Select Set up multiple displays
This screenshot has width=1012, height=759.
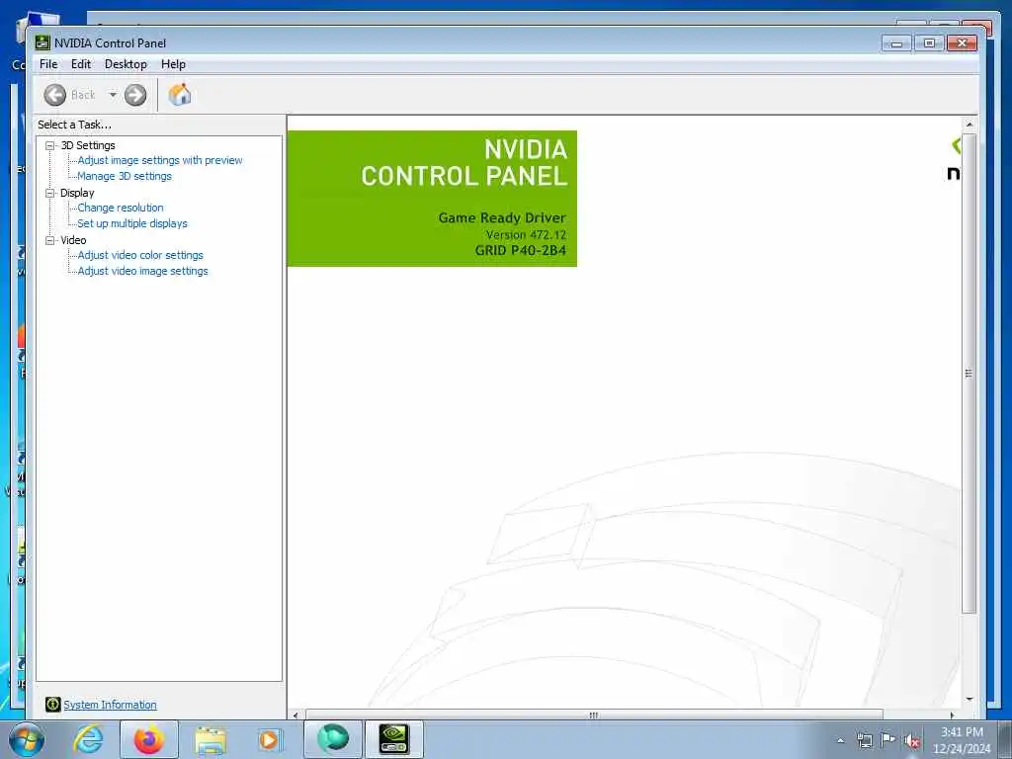132,223
